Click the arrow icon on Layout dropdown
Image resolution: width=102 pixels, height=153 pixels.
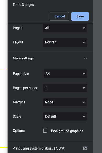click(x=84, y=42)
